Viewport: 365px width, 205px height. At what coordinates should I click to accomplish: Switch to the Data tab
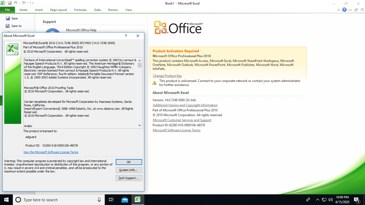98,10
